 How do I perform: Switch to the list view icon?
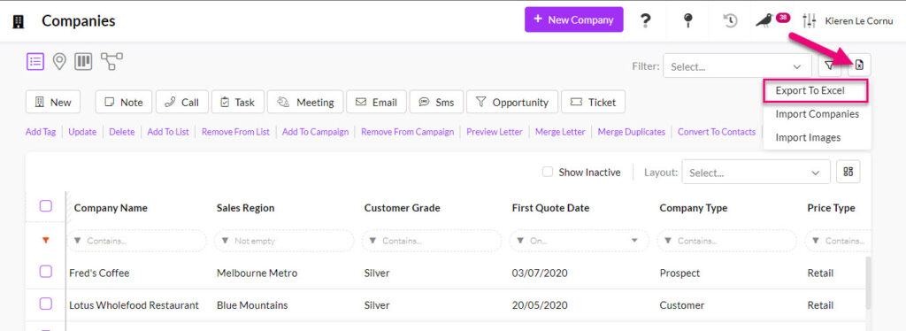click(35, 61)
